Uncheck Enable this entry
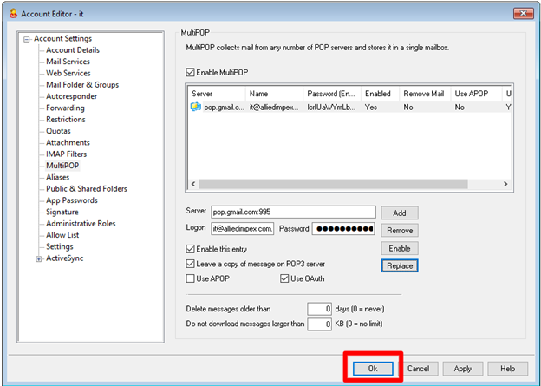The image size is (541, 386). click(x=191, y=249)
